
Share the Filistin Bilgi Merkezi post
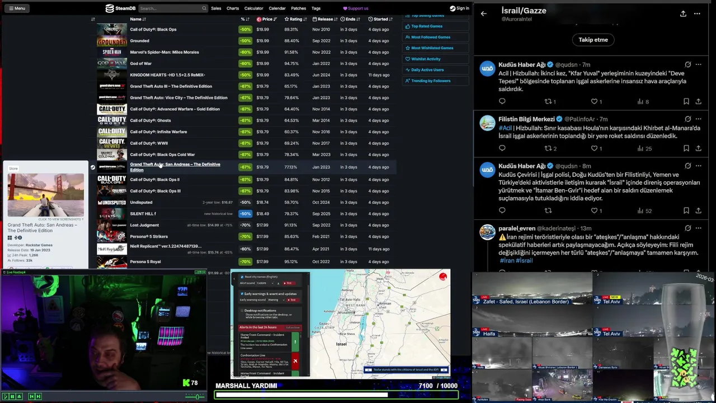click(698, 148)
